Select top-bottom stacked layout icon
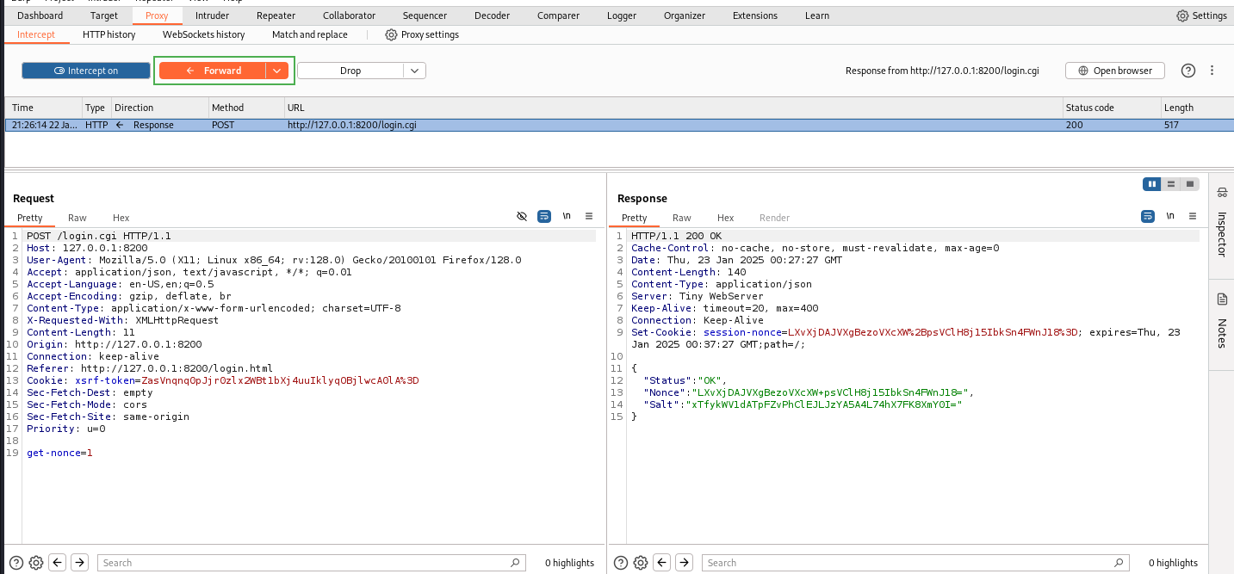Viewport: 1234px width, 574px height. 1171,184
